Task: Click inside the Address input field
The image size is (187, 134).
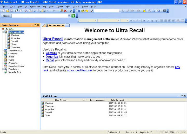Action: (x=40, y=16)
